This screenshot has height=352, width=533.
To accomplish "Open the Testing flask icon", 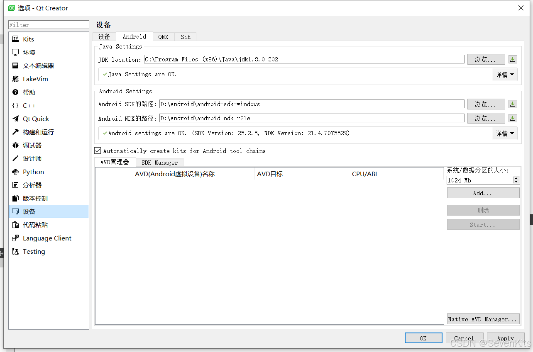I will tap(15, 251).
